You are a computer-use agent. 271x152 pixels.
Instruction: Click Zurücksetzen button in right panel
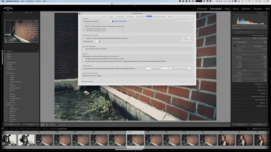tap(259, 125)
